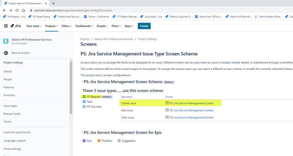
Task: Open screen link for Edit issue operation
Action: click(191, 110)
